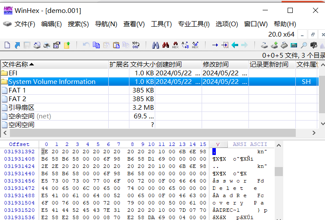
Task: Click the go to offset arrow icon
Action: coord(215,45)
